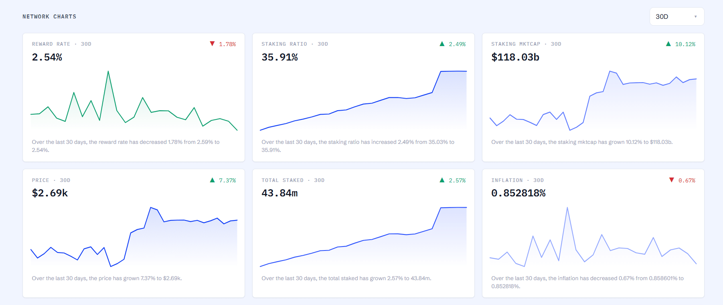Click the STAKING RATIO · 30D label
The image size is (723, 305).
[x=295, y=44]
